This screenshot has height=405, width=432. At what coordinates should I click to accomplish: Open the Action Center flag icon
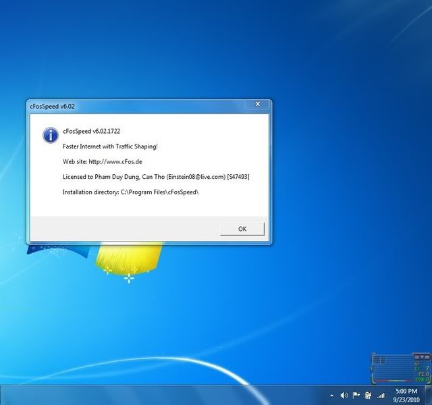click(x=356, y=396)
